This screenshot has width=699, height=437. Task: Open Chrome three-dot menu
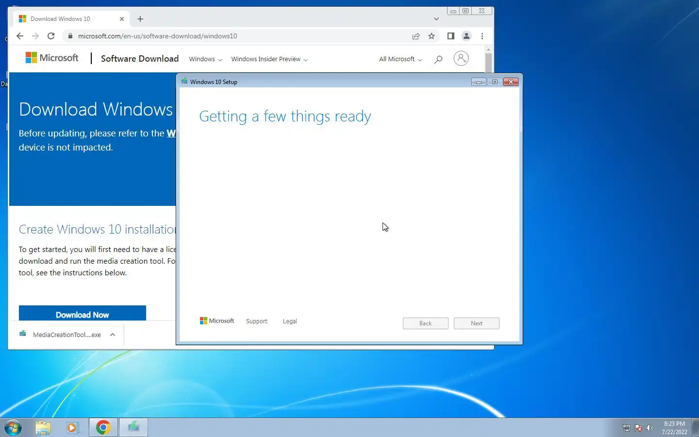click(x=482, y=36)
